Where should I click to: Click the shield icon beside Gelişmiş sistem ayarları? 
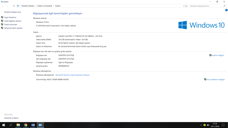point(2,28)
